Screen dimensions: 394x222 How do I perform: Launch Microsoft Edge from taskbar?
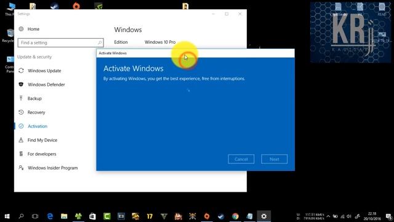[50, 216]
